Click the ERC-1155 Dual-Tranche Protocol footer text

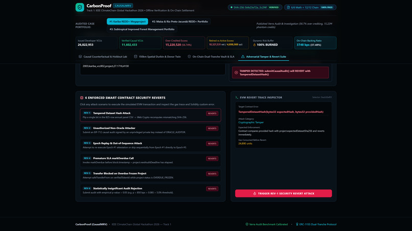tap(317, 224)
